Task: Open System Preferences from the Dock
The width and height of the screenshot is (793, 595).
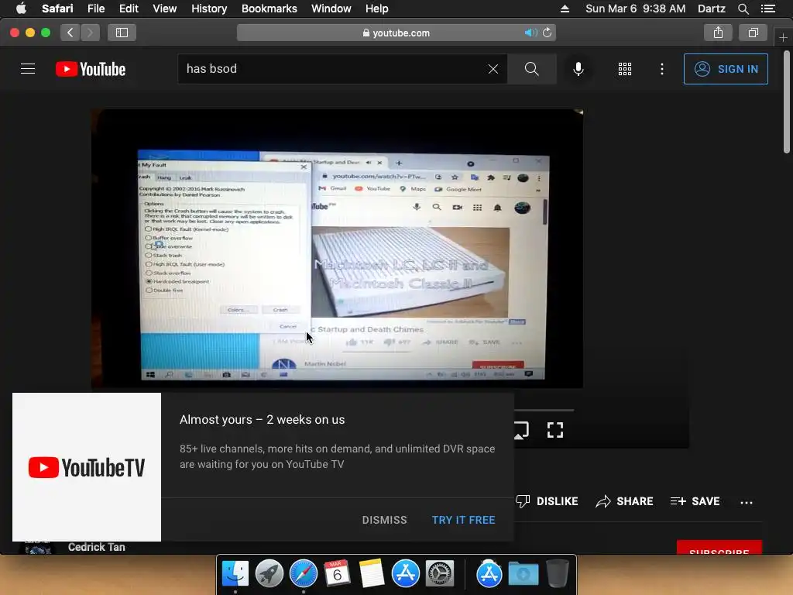Action: 439,574
